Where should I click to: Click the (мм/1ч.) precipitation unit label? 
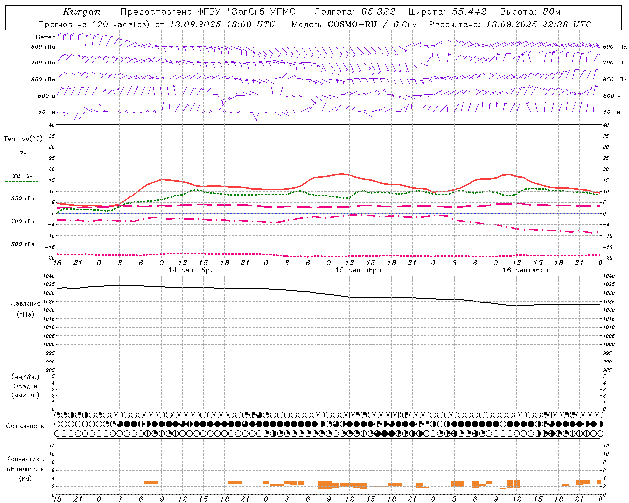pos(26,395)
